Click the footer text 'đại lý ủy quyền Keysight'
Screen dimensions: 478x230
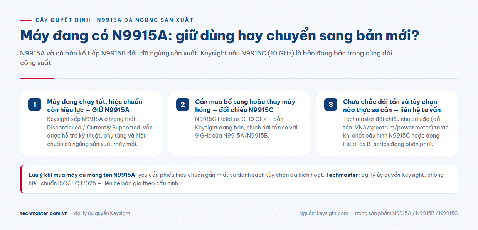102,213
